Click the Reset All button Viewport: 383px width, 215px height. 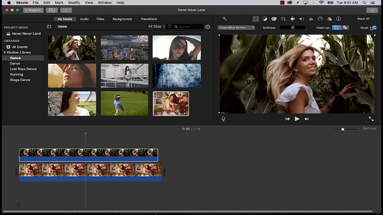(x=363, y=19)
